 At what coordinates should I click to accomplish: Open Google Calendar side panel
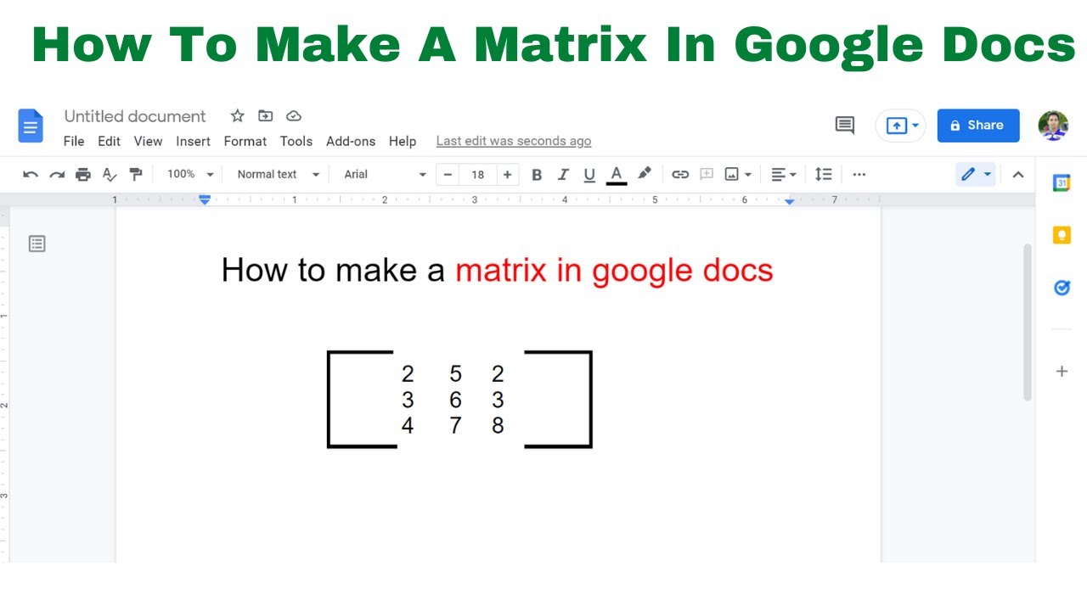(1062, 182)
